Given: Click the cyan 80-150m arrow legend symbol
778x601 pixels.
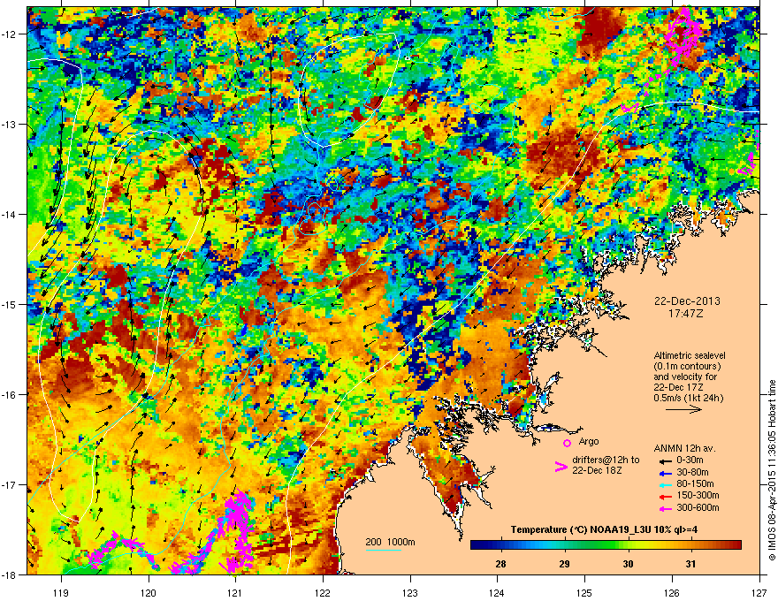Looking at the screenshot, I should coord(664,484).
